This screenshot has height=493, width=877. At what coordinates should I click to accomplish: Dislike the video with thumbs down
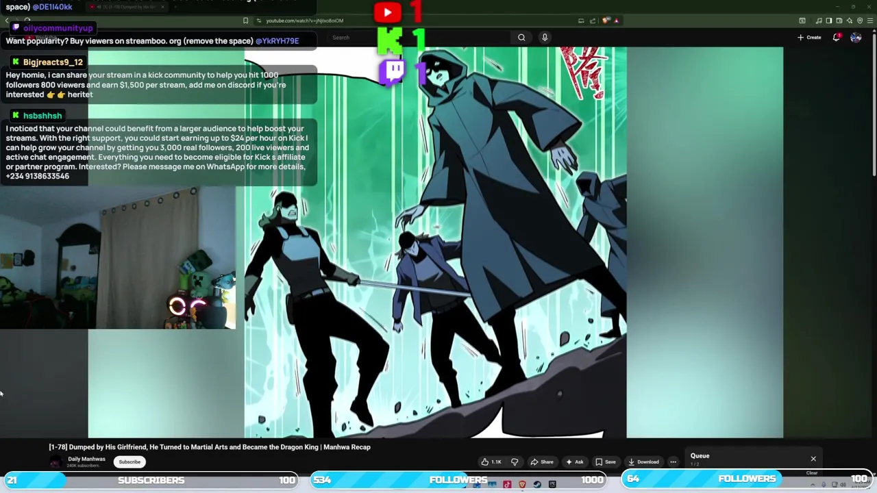[x=515, y=462]
